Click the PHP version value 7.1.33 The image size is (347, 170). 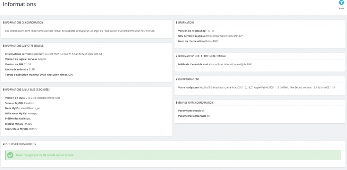[x=28, y=64]
